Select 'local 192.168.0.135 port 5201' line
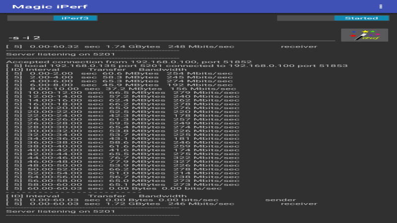 (x=177, y=66)
